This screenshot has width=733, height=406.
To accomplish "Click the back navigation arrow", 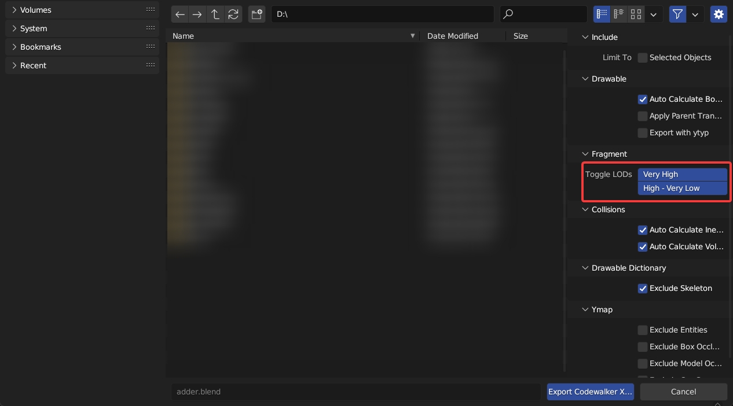I will 180,14.
